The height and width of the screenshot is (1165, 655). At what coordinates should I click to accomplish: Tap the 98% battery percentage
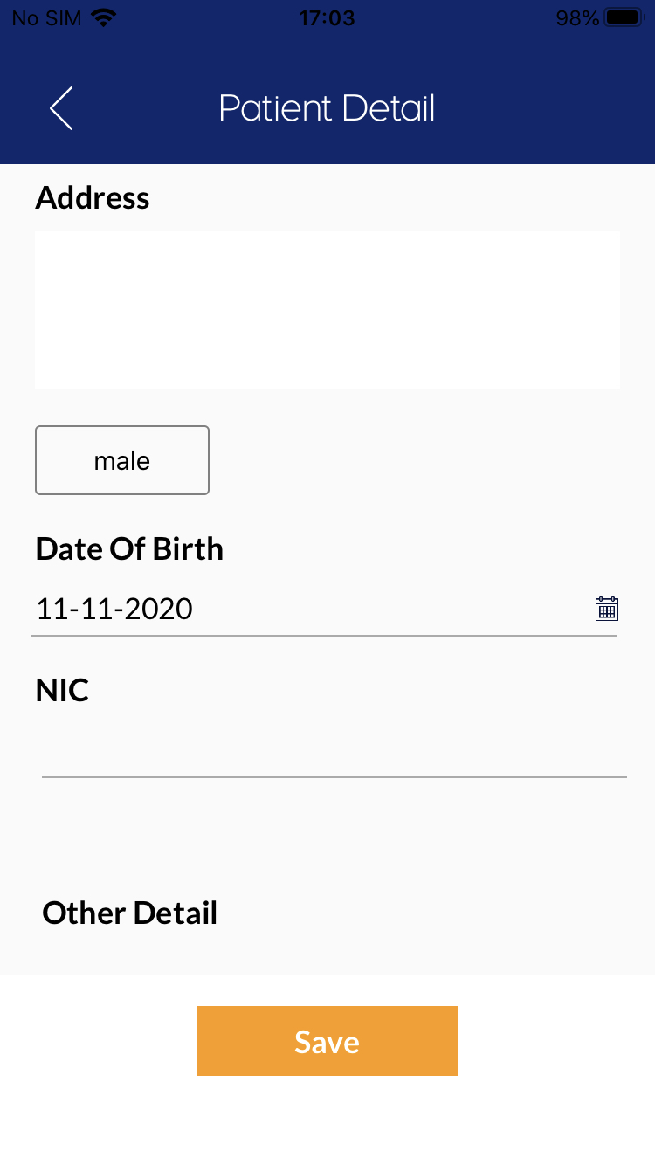(577, 17)
